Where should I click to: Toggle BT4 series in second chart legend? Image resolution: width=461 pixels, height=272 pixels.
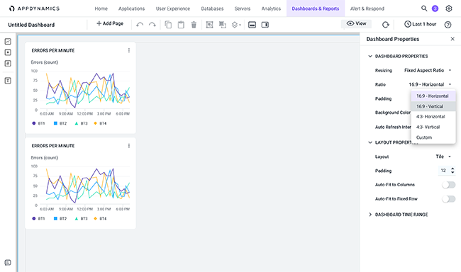click(x=100, y=219)
